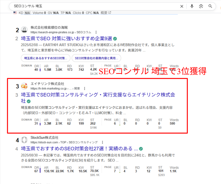Screen dimensions: 221x184
Task: Click the StockSun株式会社 site favicon
Action: click(24, 140)
